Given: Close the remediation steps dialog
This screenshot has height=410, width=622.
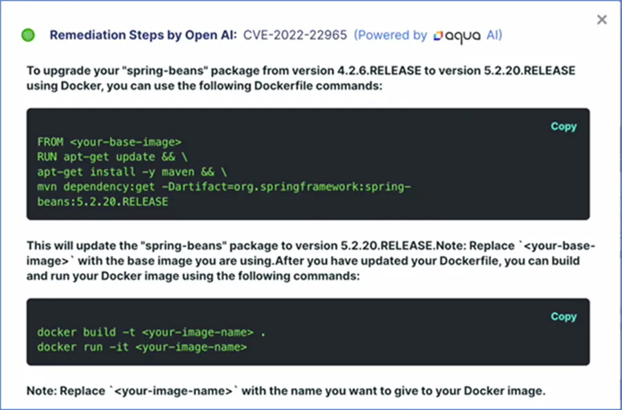Looking at the screenshot, I should (x=601, y=19).
